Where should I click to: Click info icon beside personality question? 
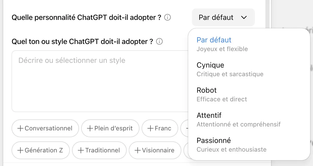pos(167,18)
